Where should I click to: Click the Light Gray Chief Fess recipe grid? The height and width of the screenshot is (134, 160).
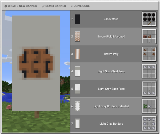coord(148,71)
